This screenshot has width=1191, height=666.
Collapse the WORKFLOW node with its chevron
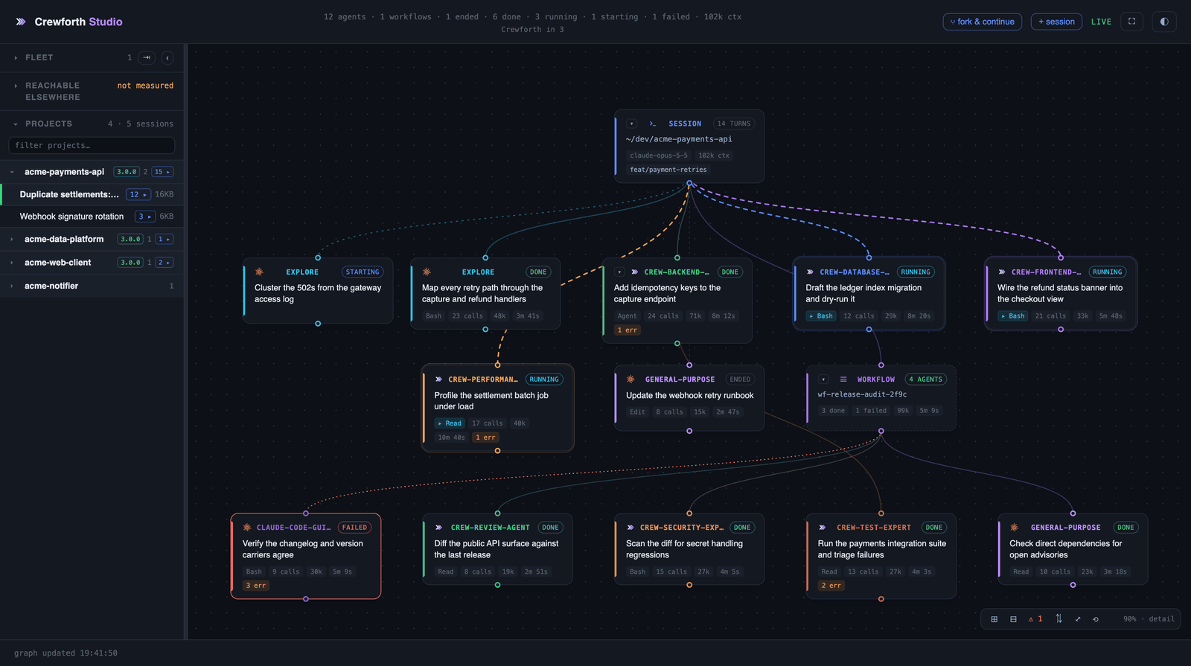click(x=823, y=380)
